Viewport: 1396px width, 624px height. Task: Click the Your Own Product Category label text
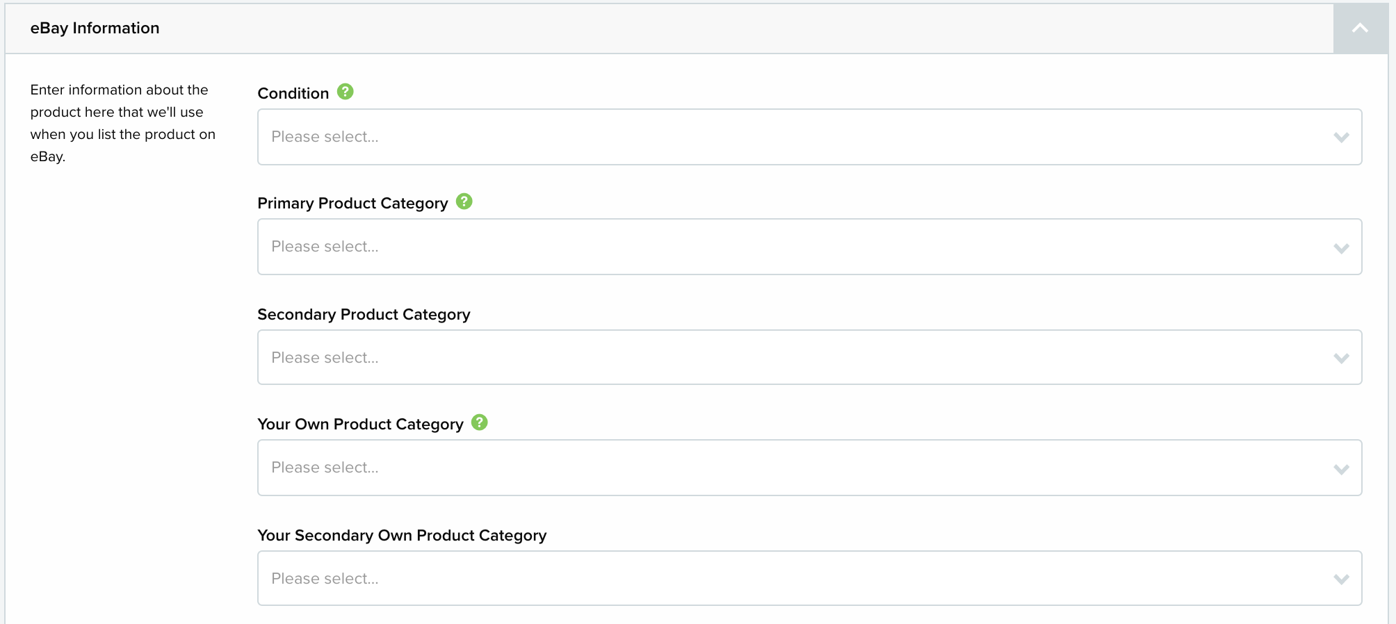pyautogui.click(x=360, y=424)
